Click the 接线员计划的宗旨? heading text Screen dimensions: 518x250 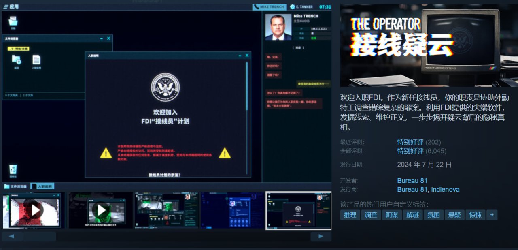click(165, 175)
